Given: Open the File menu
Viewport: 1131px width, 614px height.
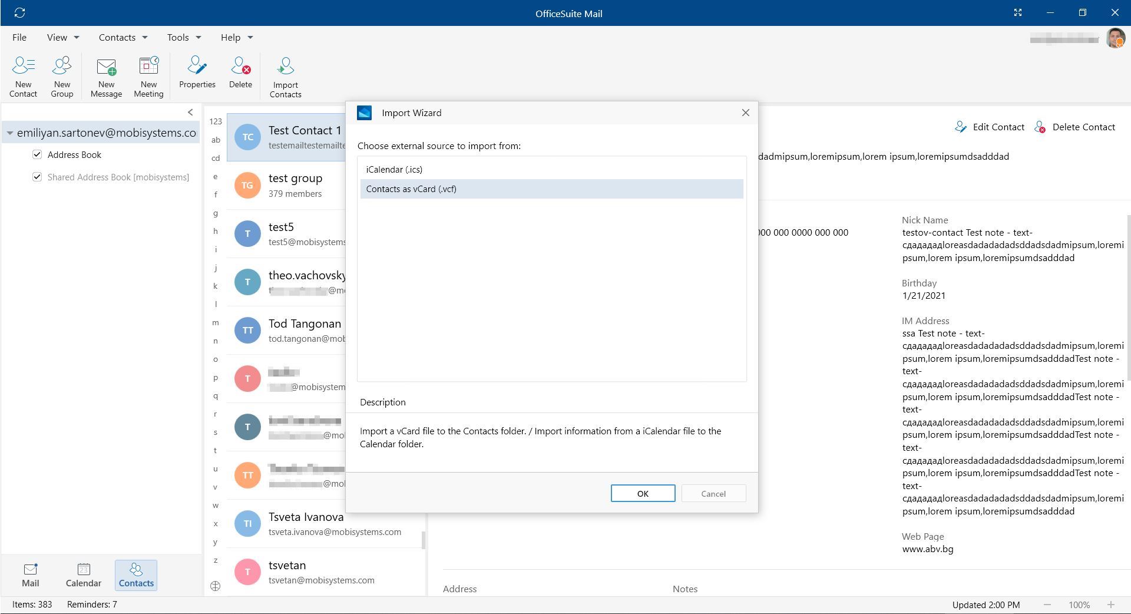Looking at the screenshot, I should point(19,37).
